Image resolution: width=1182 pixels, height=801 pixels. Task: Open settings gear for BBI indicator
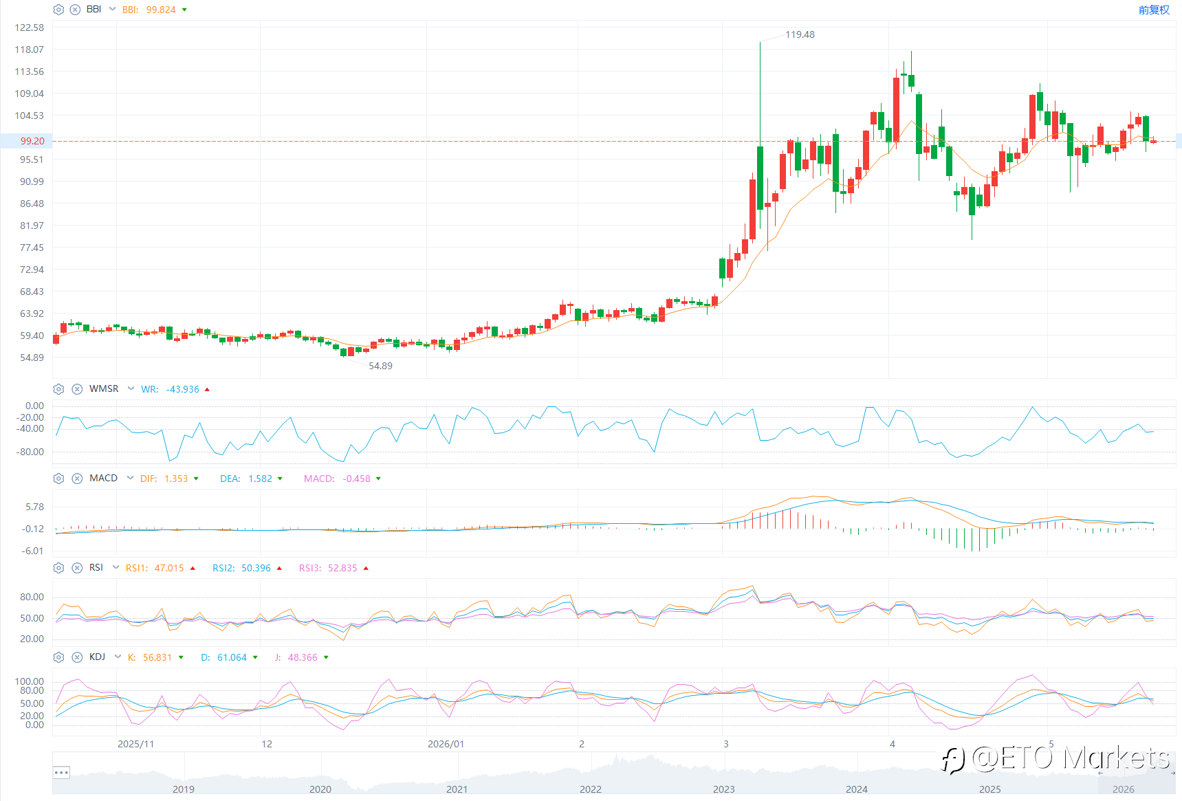pyautogui.click(x=58, y=10)
